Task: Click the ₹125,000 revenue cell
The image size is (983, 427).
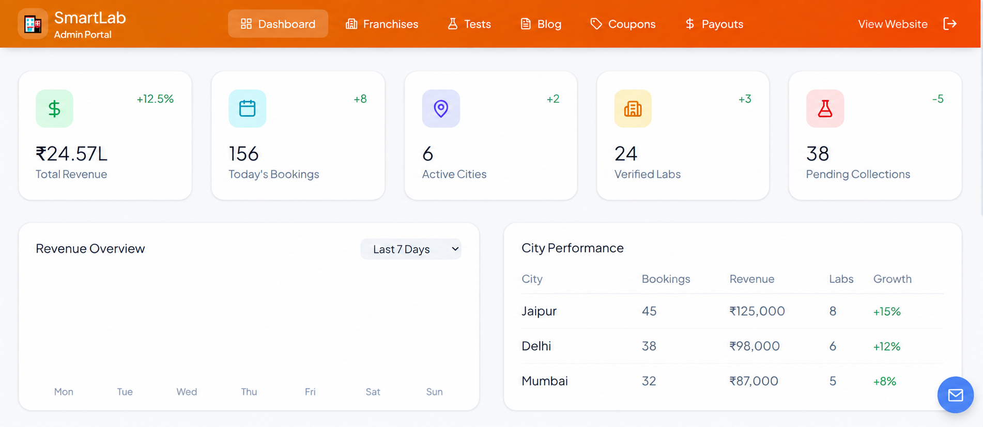Action: pyautogui.click(x=757, y=311)
